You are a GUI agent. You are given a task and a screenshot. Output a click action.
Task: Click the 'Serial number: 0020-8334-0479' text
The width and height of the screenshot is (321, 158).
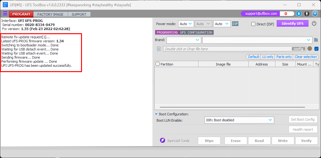pyautogui.click(x=29, y=25)
